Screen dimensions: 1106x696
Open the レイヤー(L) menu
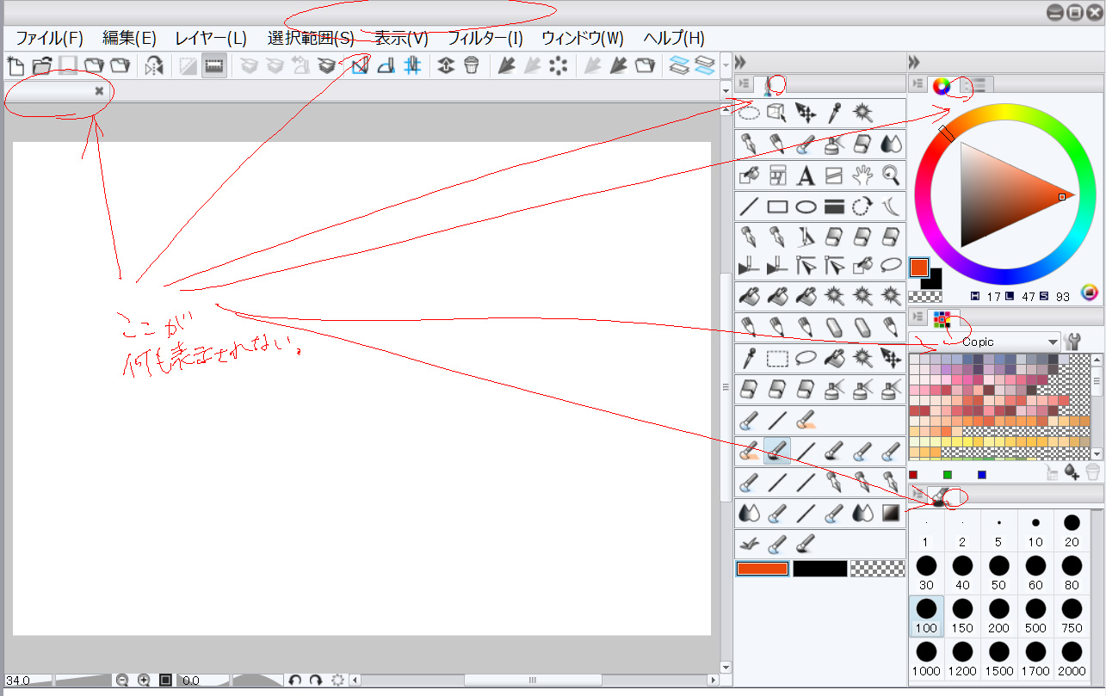click(210, 38)
